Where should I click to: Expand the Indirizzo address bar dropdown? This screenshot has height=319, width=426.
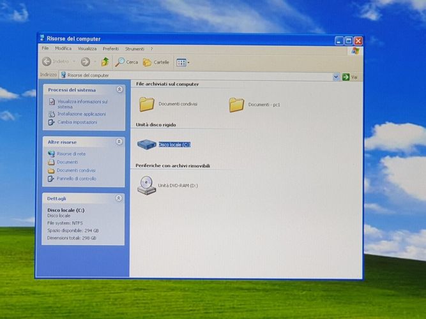pyautogui.click(x=336, y=77)
